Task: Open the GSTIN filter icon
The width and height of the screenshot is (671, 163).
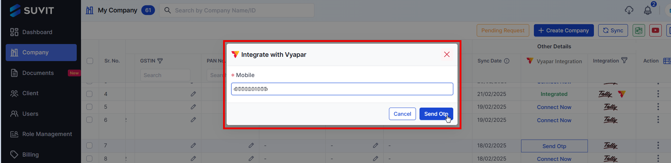Action: pyautogui.click(x=160, y=61)
